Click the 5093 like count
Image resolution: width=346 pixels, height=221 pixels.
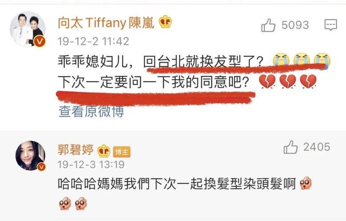tap(295, 25)
